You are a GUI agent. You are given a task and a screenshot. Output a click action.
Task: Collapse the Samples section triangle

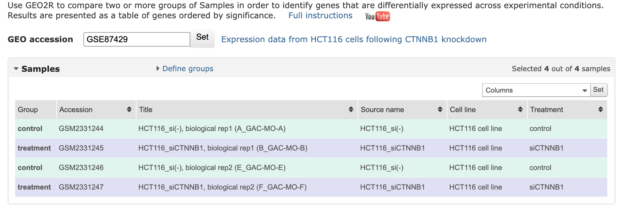point(16,69)
